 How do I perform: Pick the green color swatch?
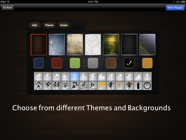pos(75,63)
